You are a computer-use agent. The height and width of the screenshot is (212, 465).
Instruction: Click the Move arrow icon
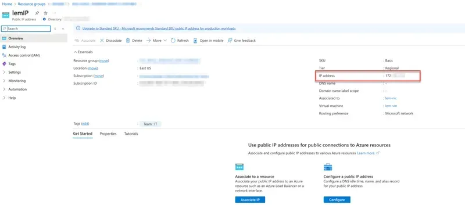point(149,41)
